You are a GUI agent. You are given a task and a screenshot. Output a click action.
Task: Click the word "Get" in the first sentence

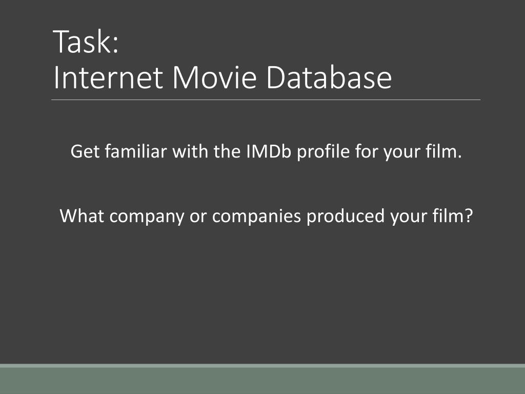(x=84, y=152)
